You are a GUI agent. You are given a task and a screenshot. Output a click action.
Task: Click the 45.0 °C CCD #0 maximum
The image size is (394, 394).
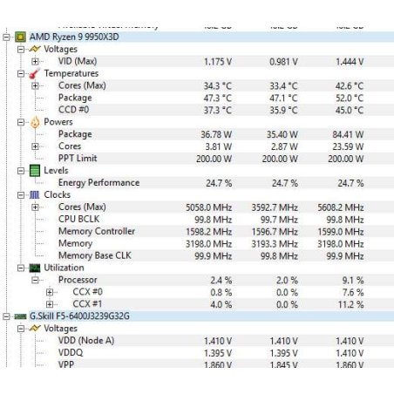click(350, 110)
